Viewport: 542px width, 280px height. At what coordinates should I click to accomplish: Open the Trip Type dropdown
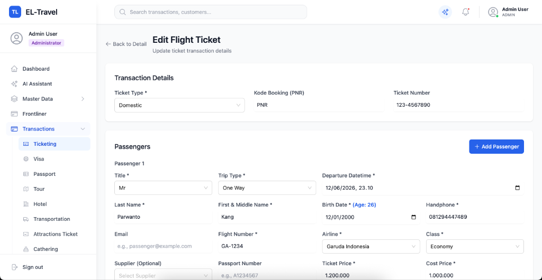click(267, 188)
